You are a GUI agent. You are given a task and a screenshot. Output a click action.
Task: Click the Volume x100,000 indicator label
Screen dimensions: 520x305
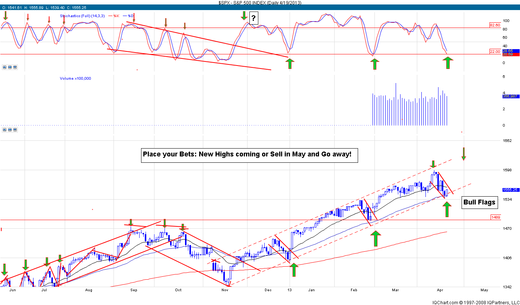point(76,79)
